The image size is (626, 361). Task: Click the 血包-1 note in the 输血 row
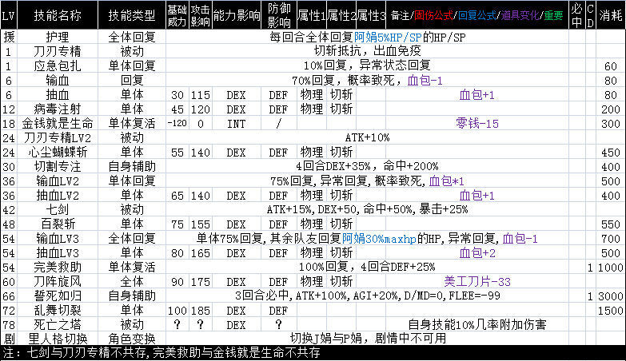pos(425,81)
